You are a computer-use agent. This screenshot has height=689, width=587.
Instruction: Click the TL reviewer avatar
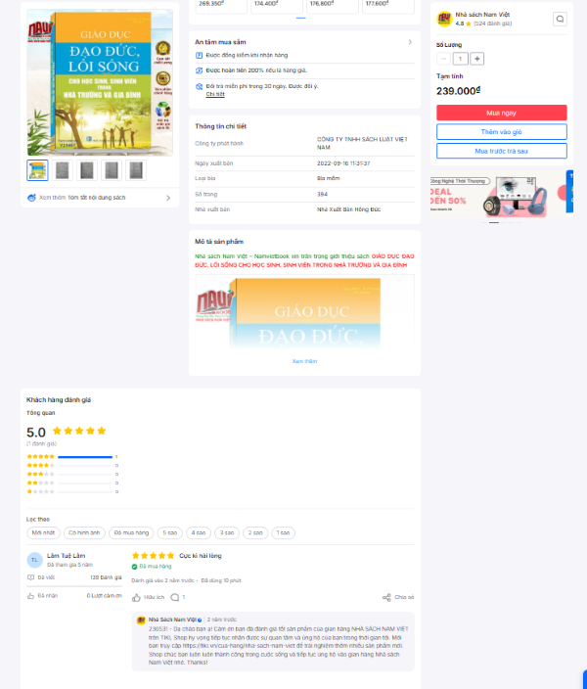coord(34,560)
